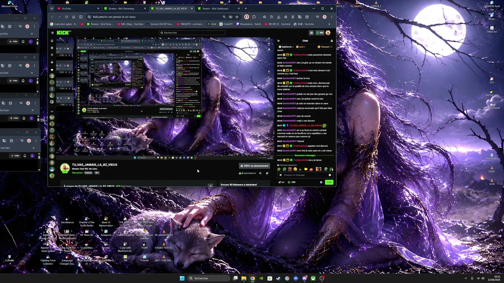
Task: Open Task View from the taskbar
Action: pos(235,278)
